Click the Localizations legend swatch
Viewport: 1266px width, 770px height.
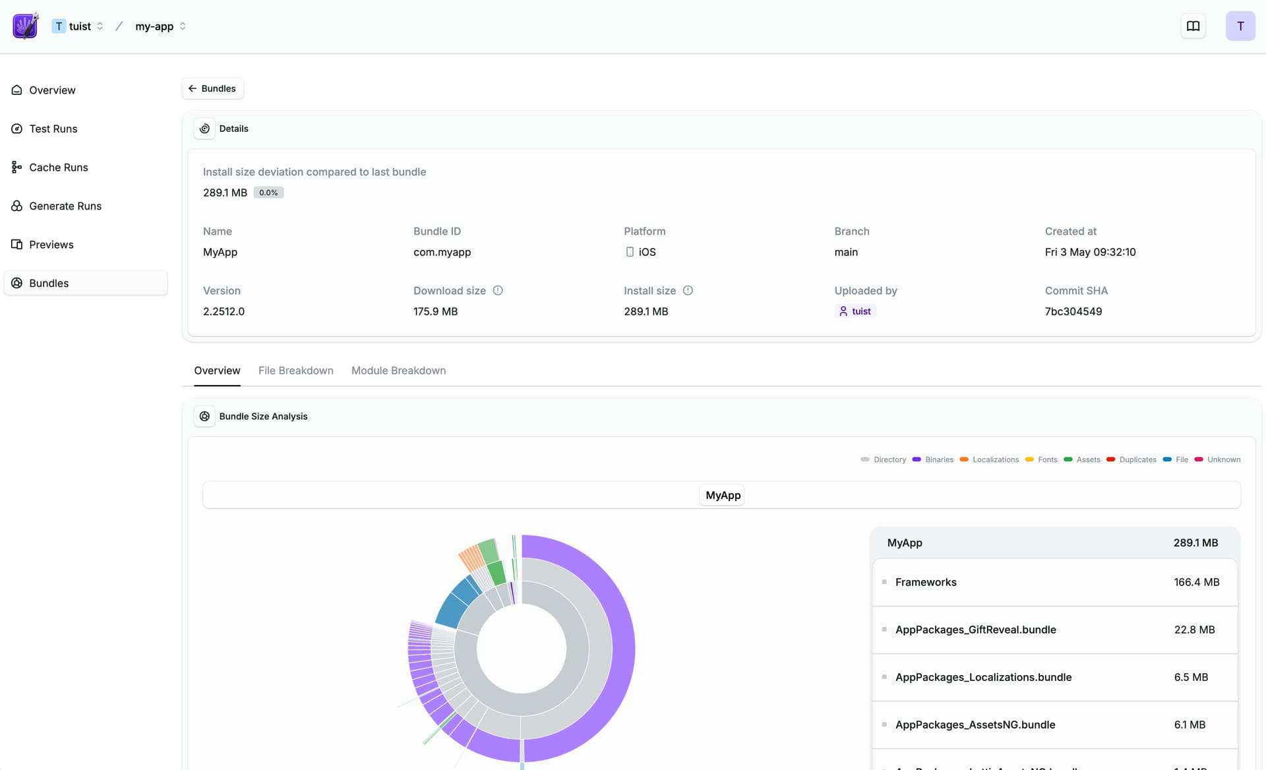(964, 459)
